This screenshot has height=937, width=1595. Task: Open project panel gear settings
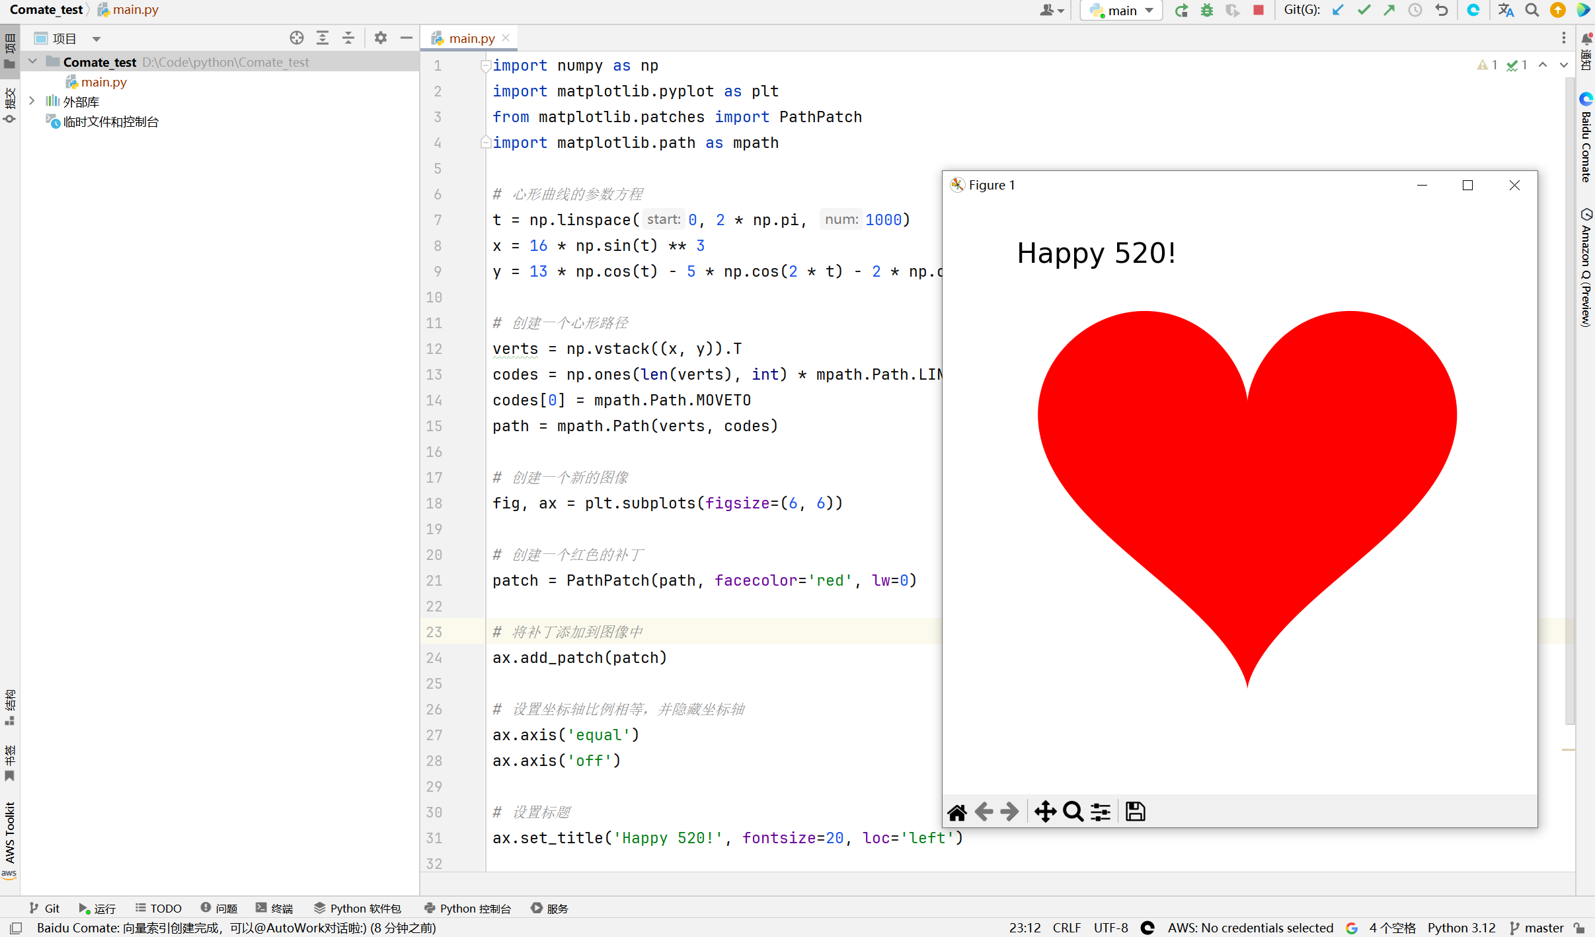click(x=381, y=38)
